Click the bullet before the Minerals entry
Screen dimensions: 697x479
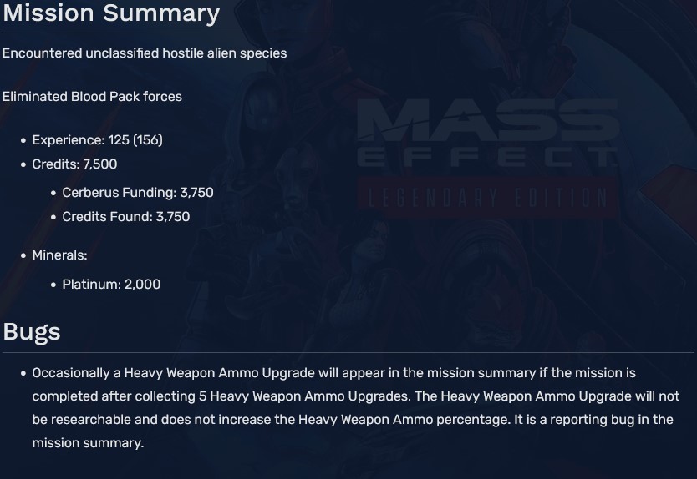coord(23,256)
